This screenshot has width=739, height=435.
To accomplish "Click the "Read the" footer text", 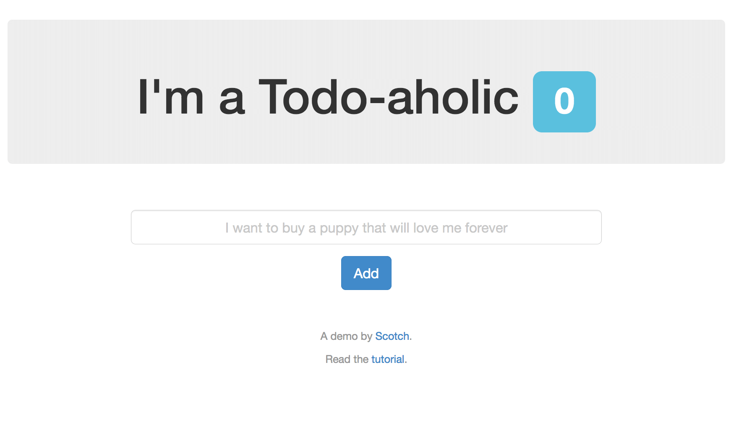I will click(x=347, y=359).
